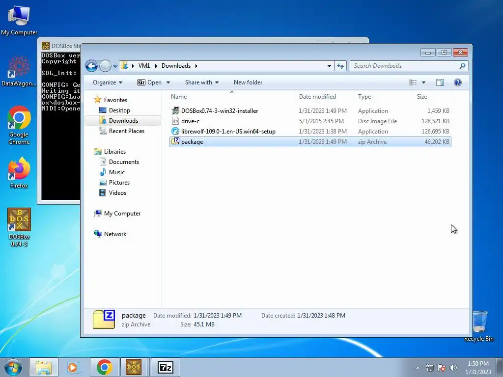Screen dimensions: 503x377
Task: Change the view with the views icon
Action: [x=413, y=82]
